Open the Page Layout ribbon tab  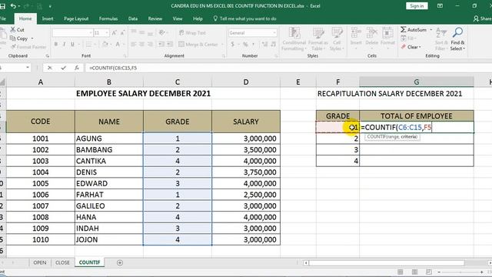tap(76, 18)
